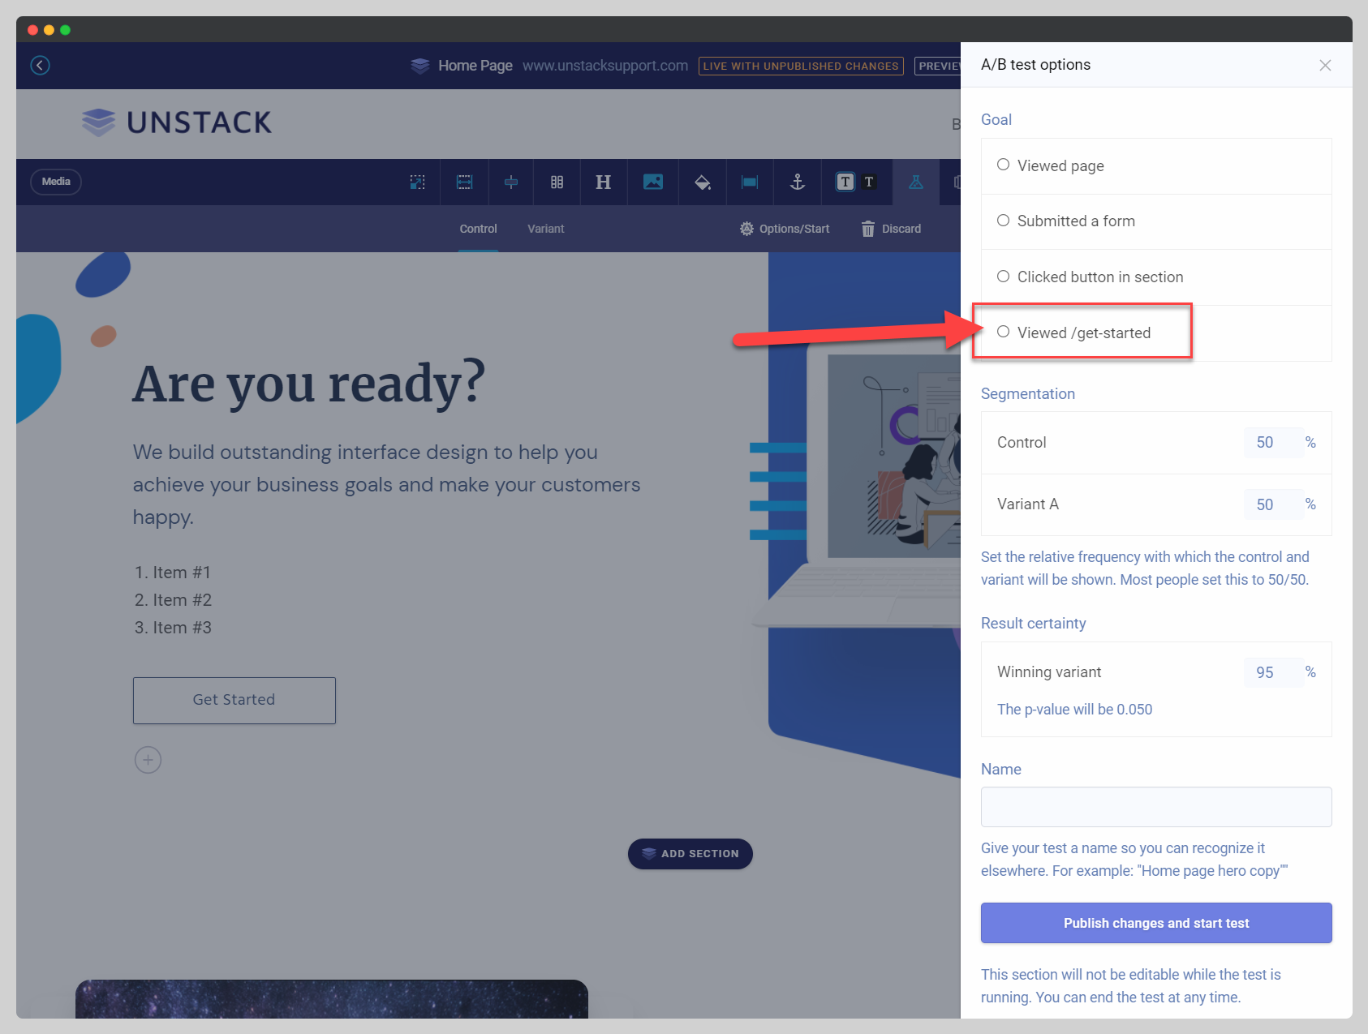The image size is (1368, 1034).
Task: Select the "Viewed /get-started" goal option
Action: pos(1004,332)
